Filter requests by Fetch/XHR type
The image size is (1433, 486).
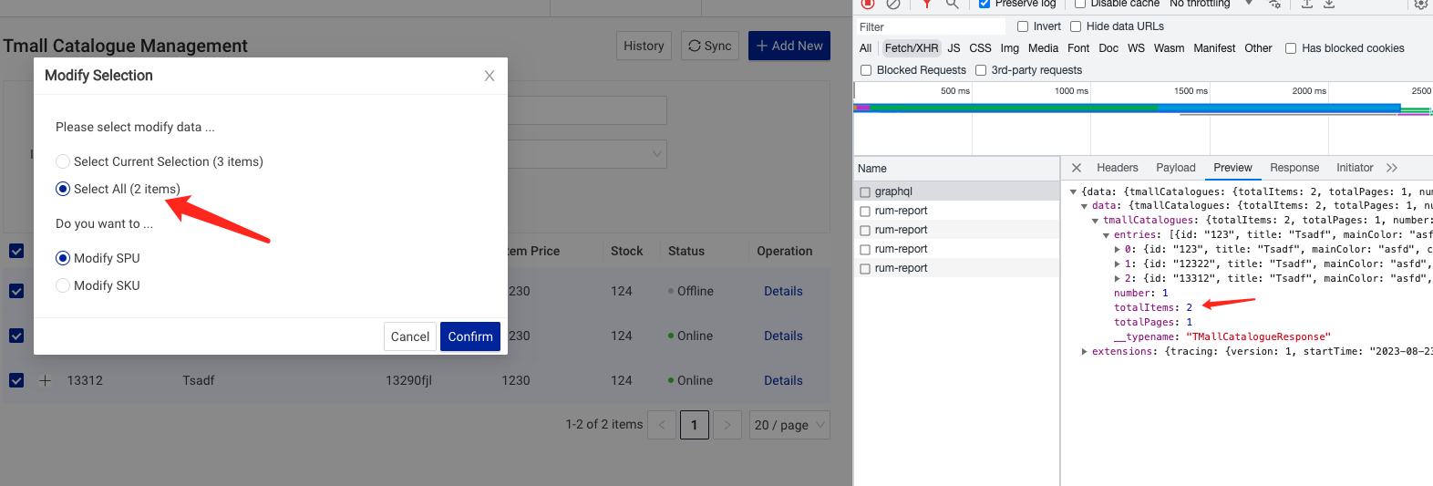912,48
